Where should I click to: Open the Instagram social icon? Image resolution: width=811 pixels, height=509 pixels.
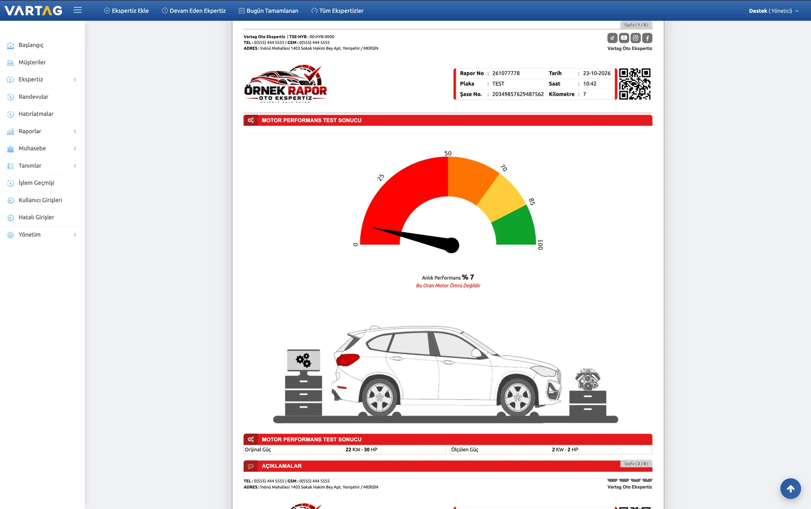(636, 38)
